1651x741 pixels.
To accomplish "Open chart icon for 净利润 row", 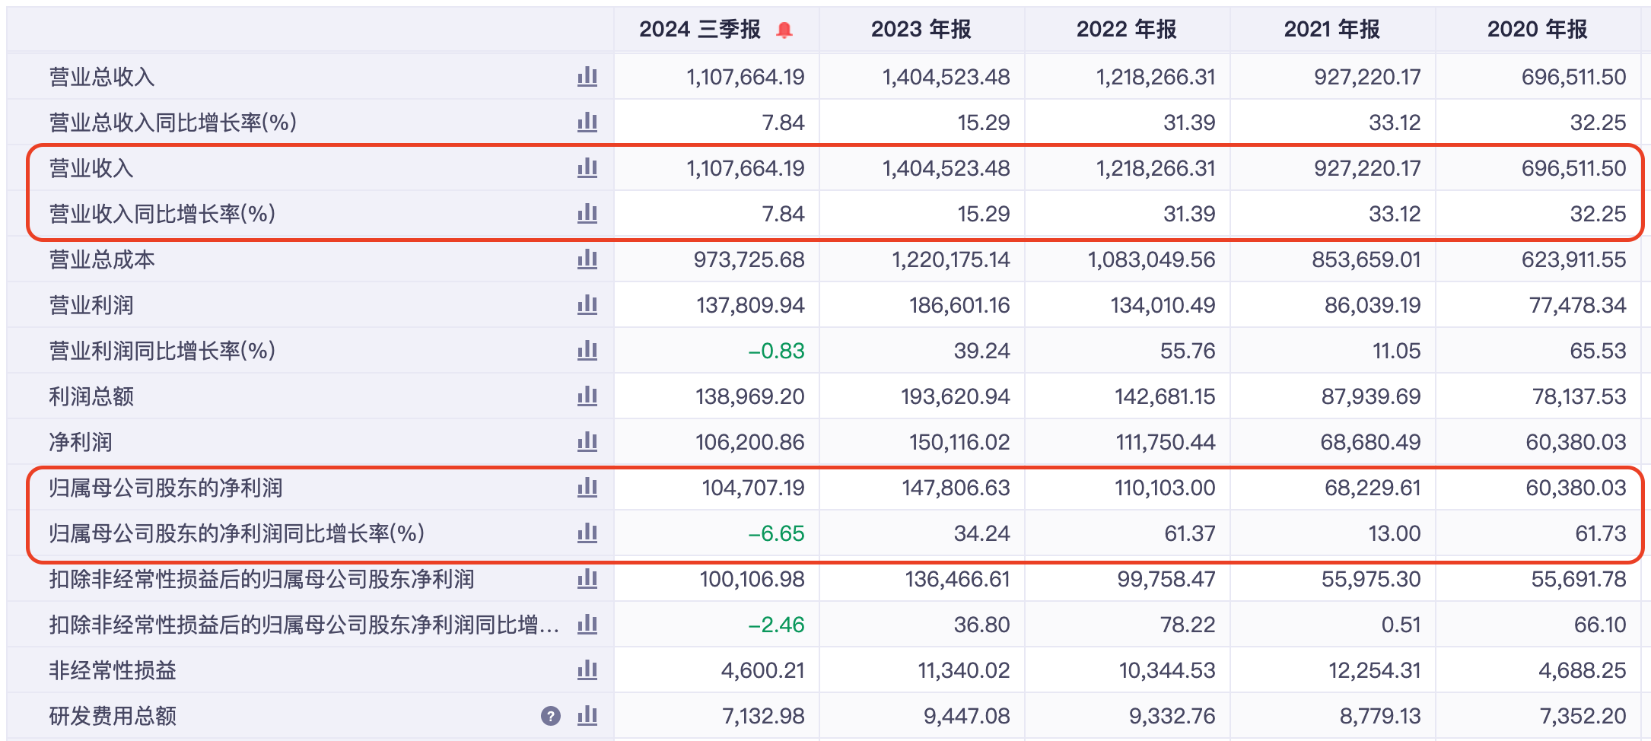I will [587, 442].
